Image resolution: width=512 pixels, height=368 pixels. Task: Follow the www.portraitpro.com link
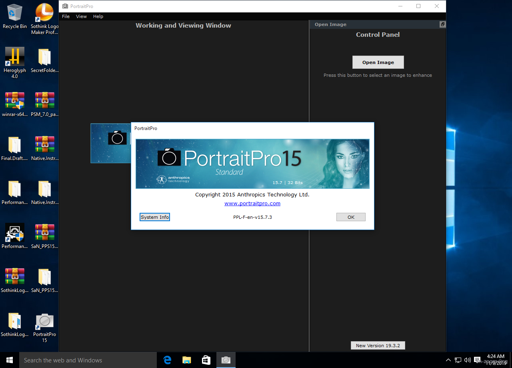[252, 203]
